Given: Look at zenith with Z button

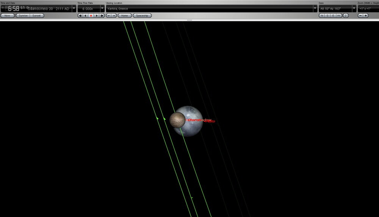Looking at the screenshot, I should [346, 16].
